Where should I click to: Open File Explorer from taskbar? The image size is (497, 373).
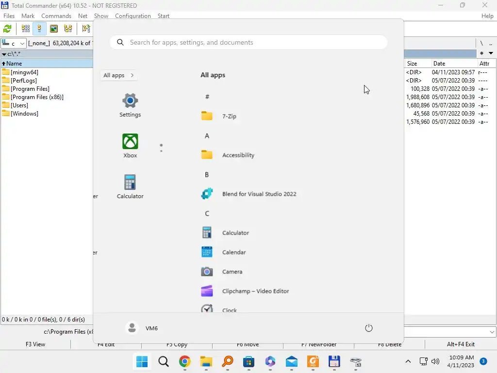206,361
